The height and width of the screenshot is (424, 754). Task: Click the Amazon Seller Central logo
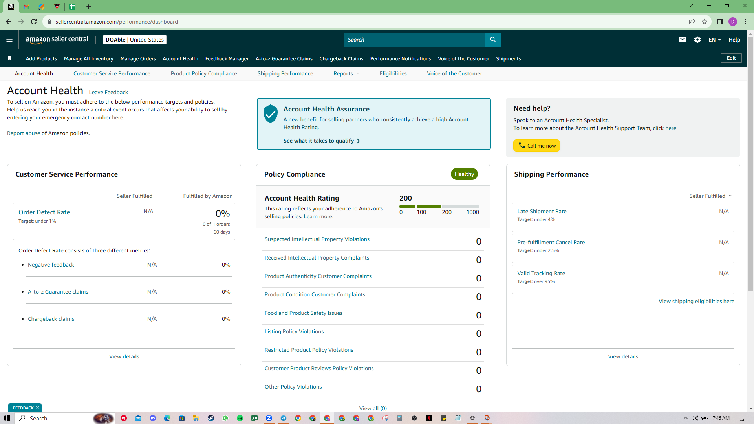point(57,40)
